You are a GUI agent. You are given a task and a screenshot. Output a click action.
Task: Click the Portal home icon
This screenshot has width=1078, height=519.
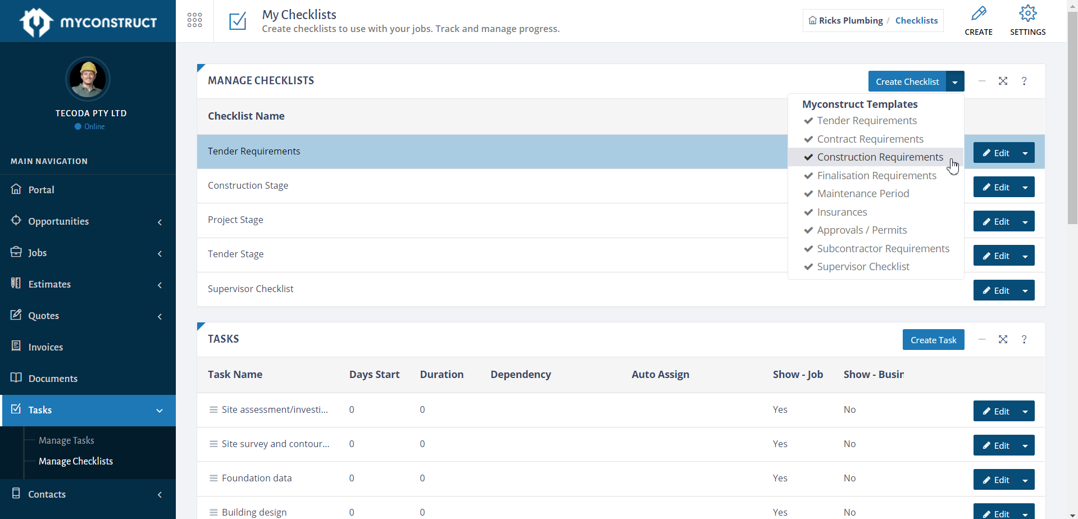(16, 189)
